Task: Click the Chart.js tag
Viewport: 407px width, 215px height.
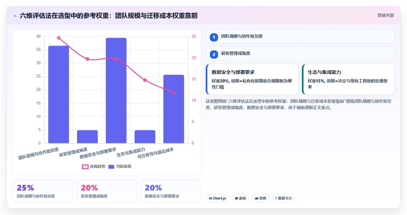Action: (217, 198)
